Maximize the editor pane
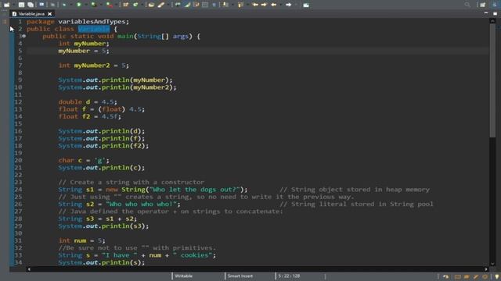This screenshot has height=281, width=501. click(x=495, y=13)
